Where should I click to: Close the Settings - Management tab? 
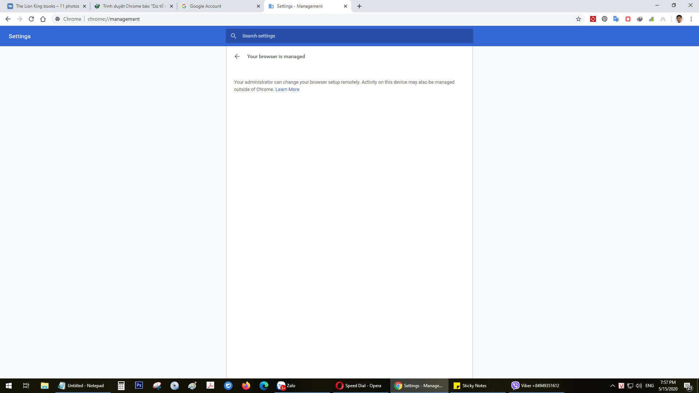click(345, 6)
